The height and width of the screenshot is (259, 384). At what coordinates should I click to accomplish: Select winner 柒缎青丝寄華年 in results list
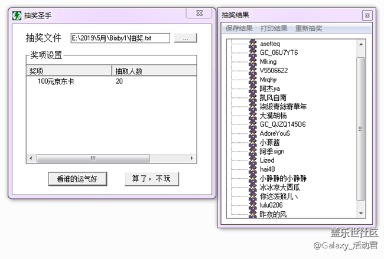point(284,106)
